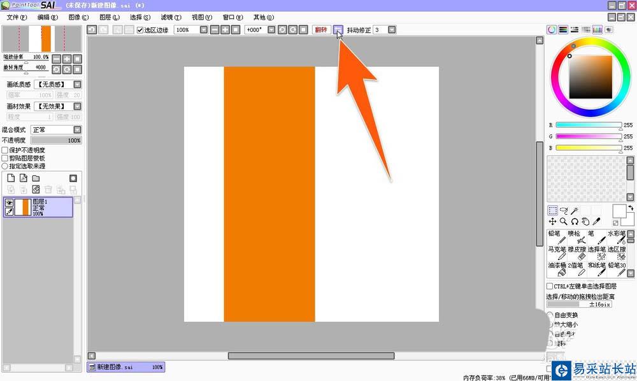The width and height of the screenshot is (637, 381).
Task: Choose the 和紙笔 brush
Action: click(x=596, y=269)
